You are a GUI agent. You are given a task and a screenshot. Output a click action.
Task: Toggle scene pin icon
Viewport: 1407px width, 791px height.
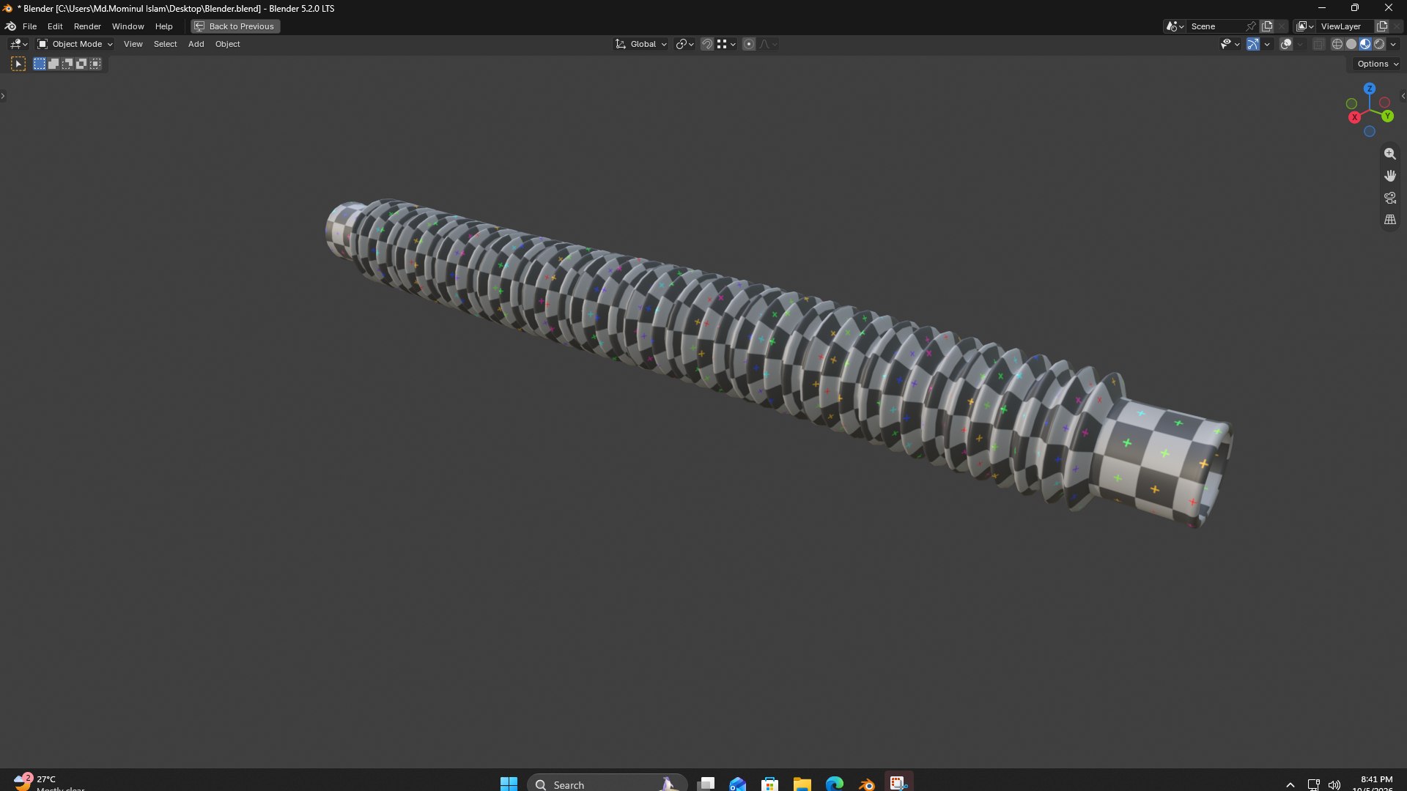pyautogui.click(x=1251, y=26)
